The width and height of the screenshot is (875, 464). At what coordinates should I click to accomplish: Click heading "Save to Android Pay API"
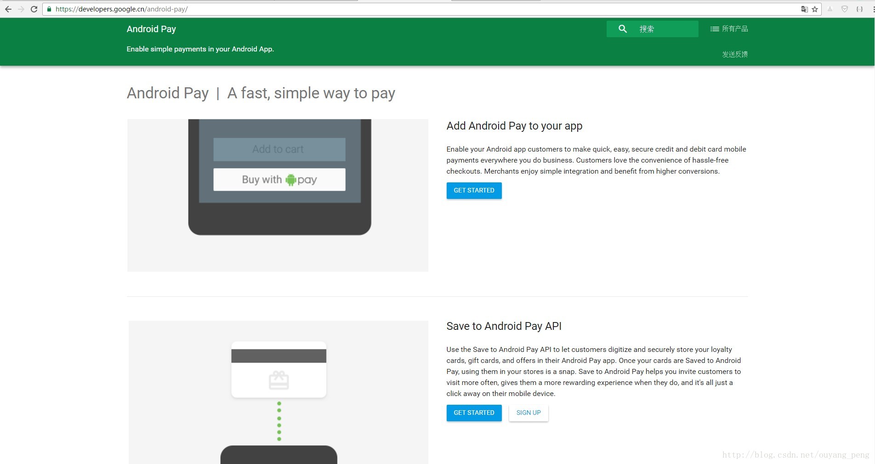pyautogui.click(x=504, y=326)
